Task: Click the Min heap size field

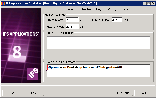Action: click(72, 20)
